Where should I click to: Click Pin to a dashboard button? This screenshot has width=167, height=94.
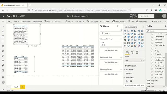(x=142, y=21)
